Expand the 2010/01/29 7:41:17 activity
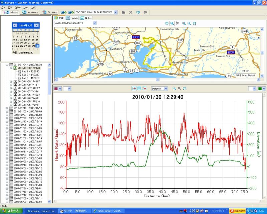The height and width of the screenshot is (214, 267). pyautogui.click(x=11, y=85)
